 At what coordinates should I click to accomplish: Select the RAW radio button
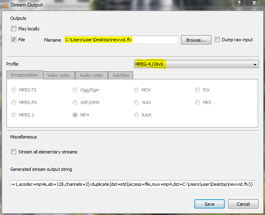pyautogui.click(x=136, y=115)
